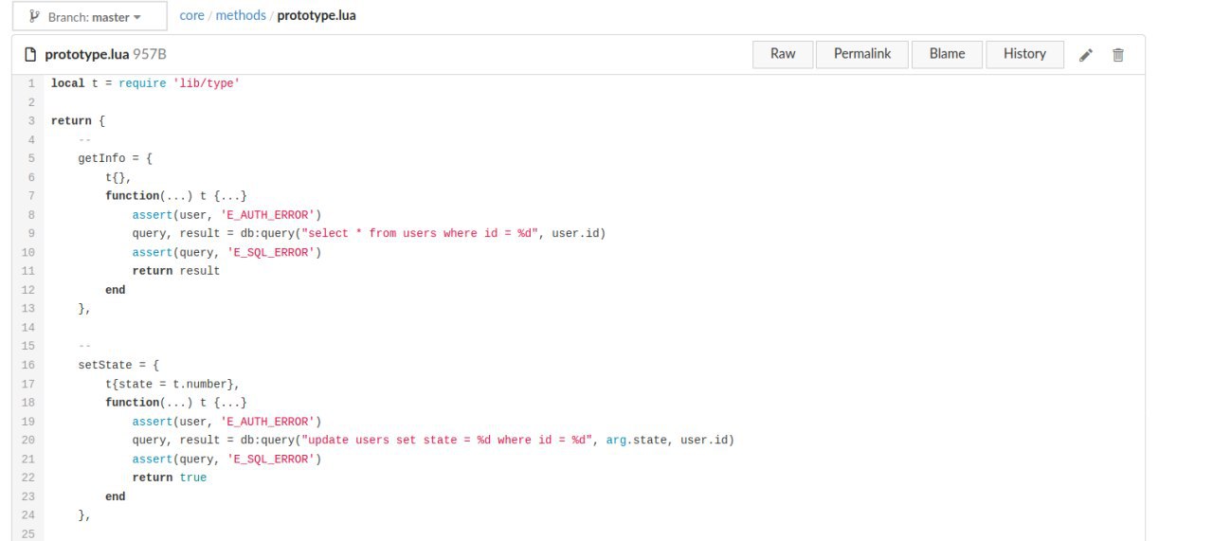The image size is (1213, 541).
Task: Open the 'core' breadcrumb link
Action: (191, 16)
